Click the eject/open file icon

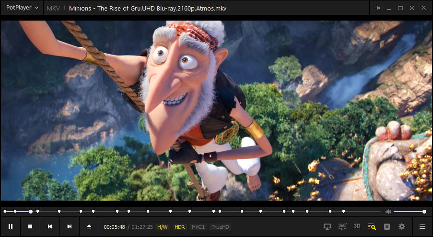pos(89,226)
